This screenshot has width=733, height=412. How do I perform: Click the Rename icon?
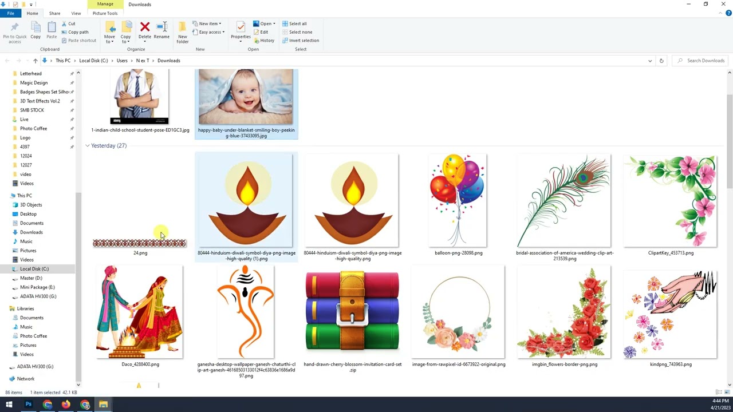(161, 27)
